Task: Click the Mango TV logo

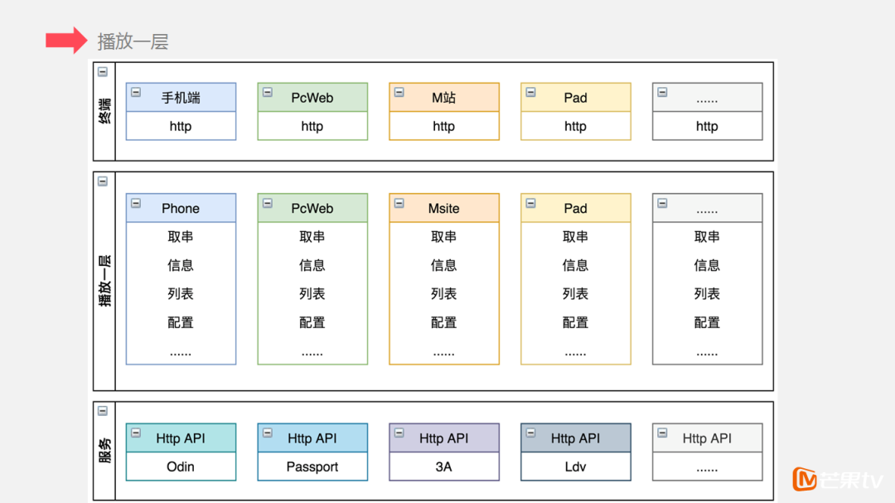Action: pos(837,479)
